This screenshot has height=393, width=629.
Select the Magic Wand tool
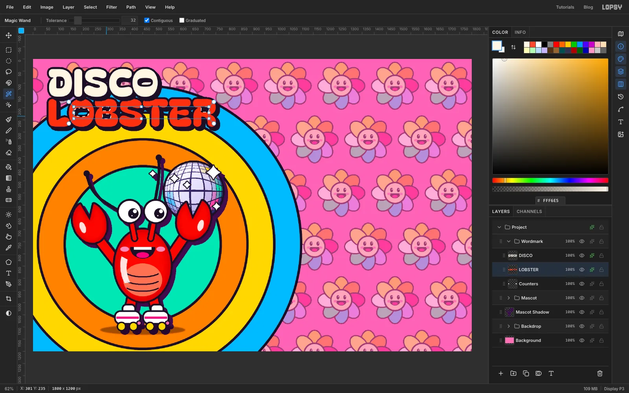(9, 94)
